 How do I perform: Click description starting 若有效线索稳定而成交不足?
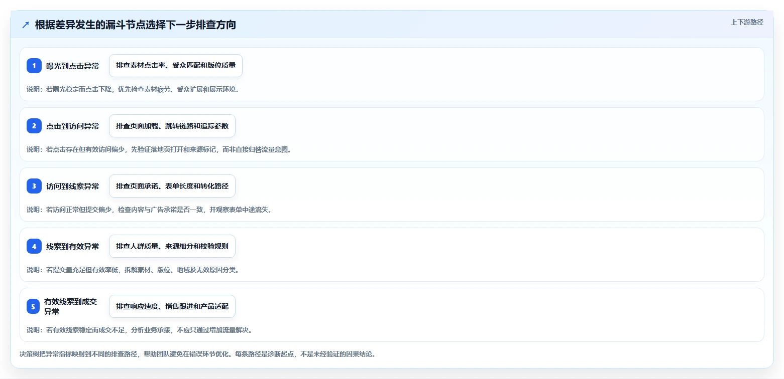140,330
